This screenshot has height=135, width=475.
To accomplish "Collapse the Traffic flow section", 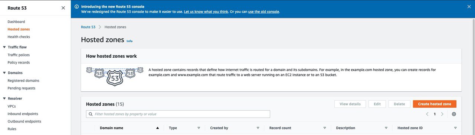I will [x=4, y=47].
